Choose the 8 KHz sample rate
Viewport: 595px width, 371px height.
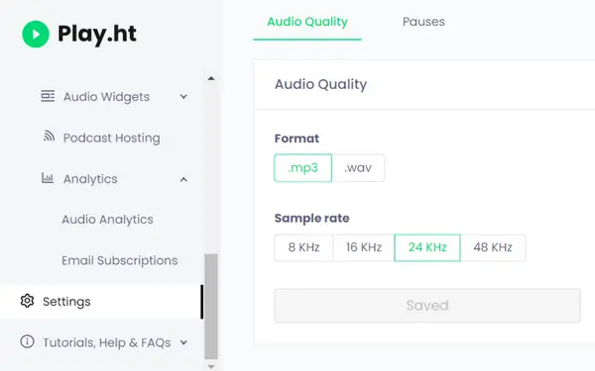click(x=303, y=247)
